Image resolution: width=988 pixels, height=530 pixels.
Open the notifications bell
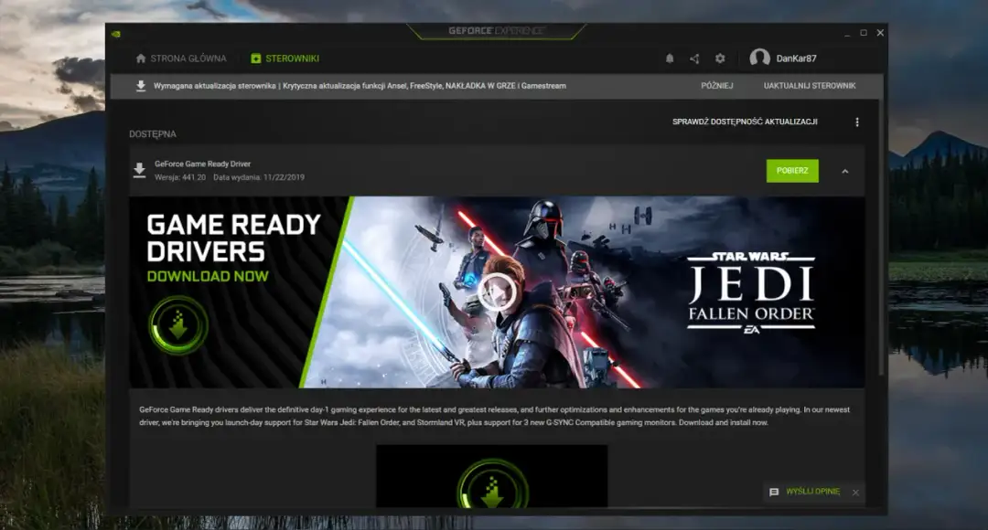click(669, 58)
